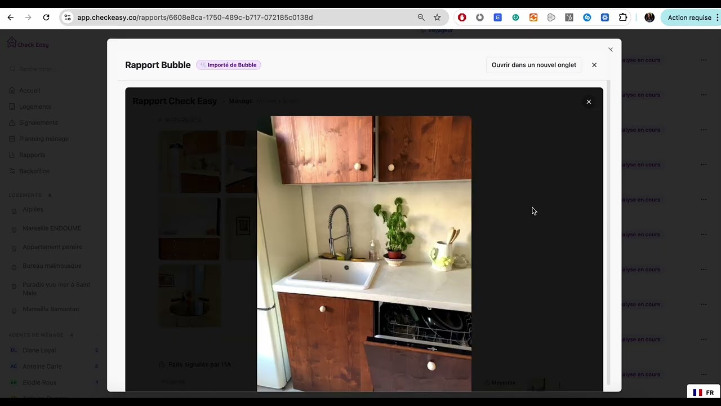The width and height of the screenshot is (721, 406).
Task: Open the FR language selector
Action: pos(704,392)
